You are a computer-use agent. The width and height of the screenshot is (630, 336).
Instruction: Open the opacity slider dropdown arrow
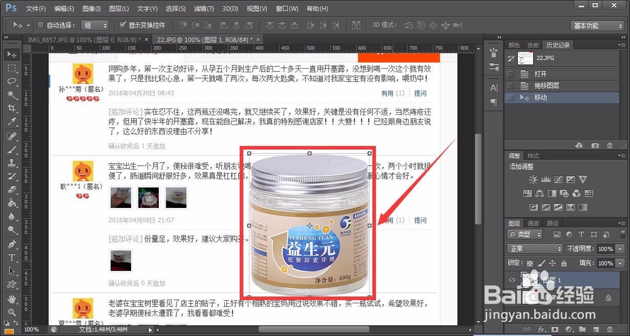(621, 249)
